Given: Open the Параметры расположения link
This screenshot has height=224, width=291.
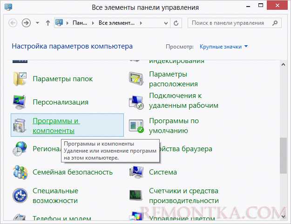Looking at the screenshot, I should click(x=173, y=79).
